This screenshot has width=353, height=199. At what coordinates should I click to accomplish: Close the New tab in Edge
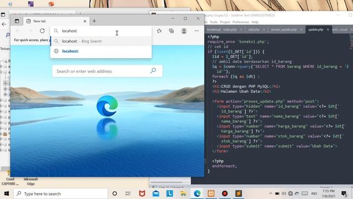[85, 21]
